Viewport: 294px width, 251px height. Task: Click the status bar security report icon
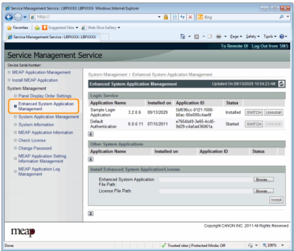(250, 245)
